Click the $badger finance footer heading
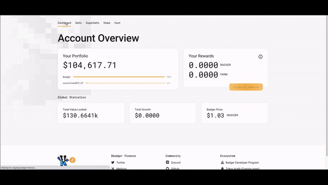This screenshot has height=185, width=328. point(124,156)
